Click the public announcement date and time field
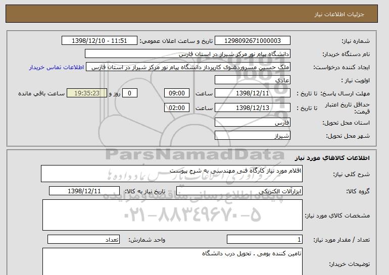 99,41
